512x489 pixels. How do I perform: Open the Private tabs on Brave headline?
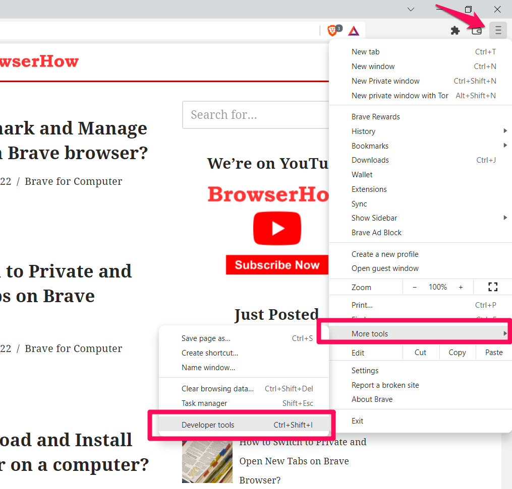pyautogui.click(x=66, y=284)
